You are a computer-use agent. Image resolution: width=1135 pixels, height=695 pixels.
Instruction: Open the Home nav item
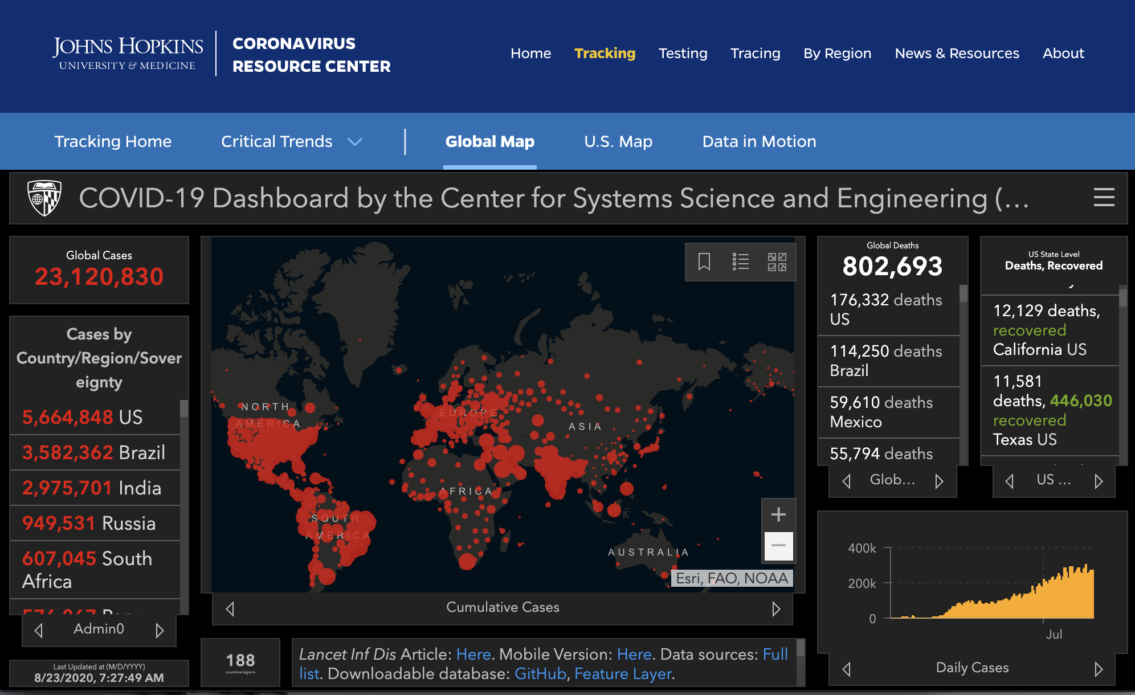click(530, 53)
